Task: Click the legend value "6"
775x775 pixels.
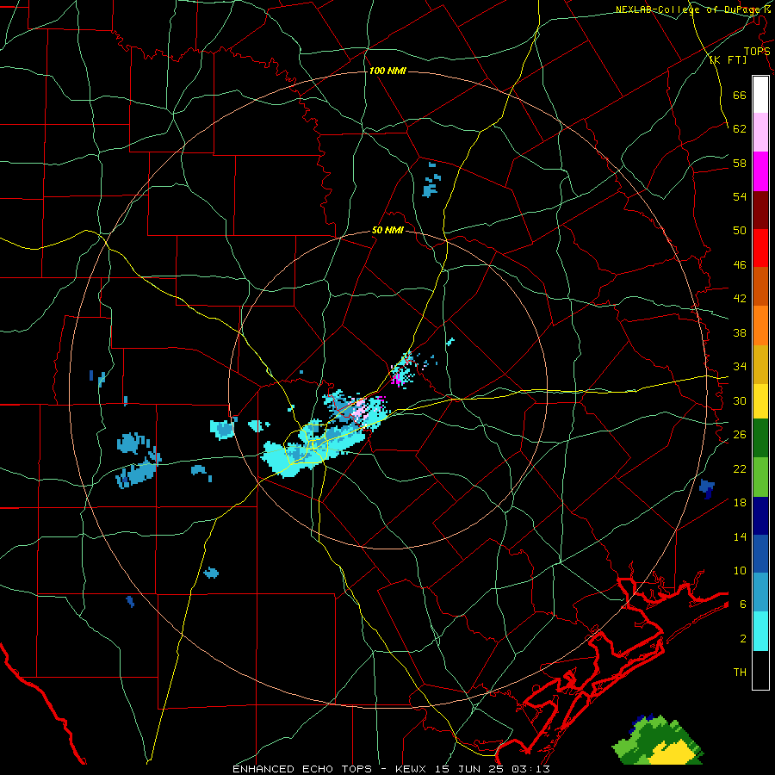Action: 743,604
